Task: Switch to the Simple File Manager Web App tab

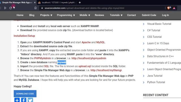Action: click(17, 3)
